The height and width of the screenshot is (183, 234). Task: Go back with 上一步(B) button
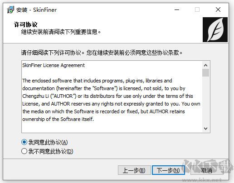click(x=134, y=170)
